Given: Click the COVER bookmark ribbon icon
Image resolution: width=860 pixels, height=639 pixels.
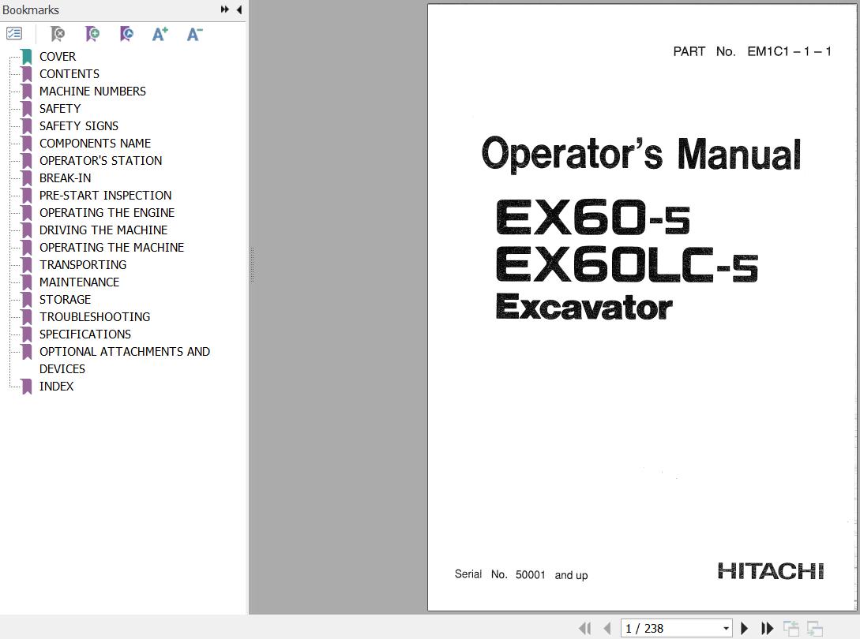Looking at the screenshot, I should (x=27, y=57).
